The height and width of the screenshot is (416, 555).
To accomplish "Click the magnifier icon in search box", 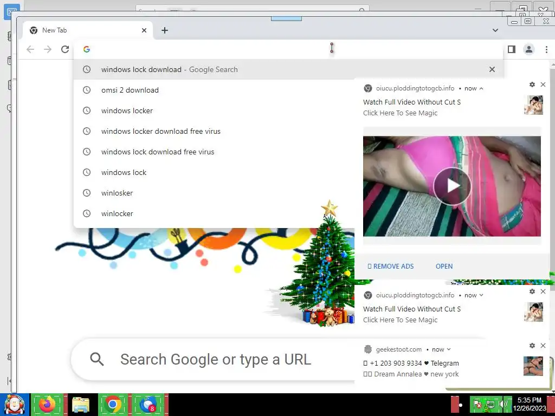I will point(96,360).
